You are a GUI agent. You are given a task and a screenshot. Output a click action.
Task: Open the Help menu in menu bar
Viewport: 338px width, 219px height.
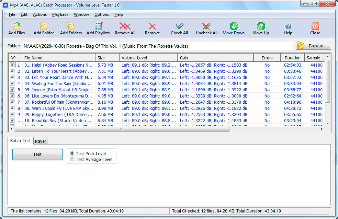pyautogui.click(x=119, y=14)
